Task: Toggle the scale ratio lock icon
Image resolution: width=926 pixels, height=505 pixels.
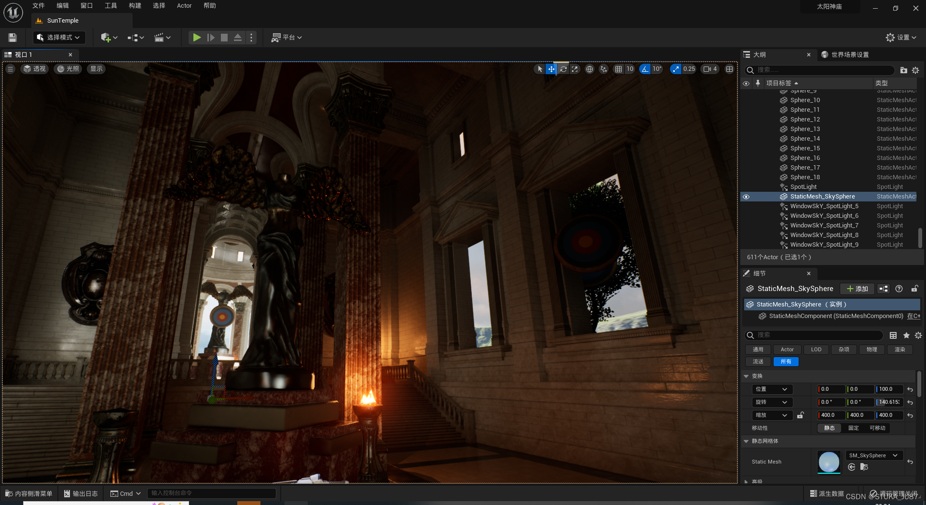Action: [800, 415]
